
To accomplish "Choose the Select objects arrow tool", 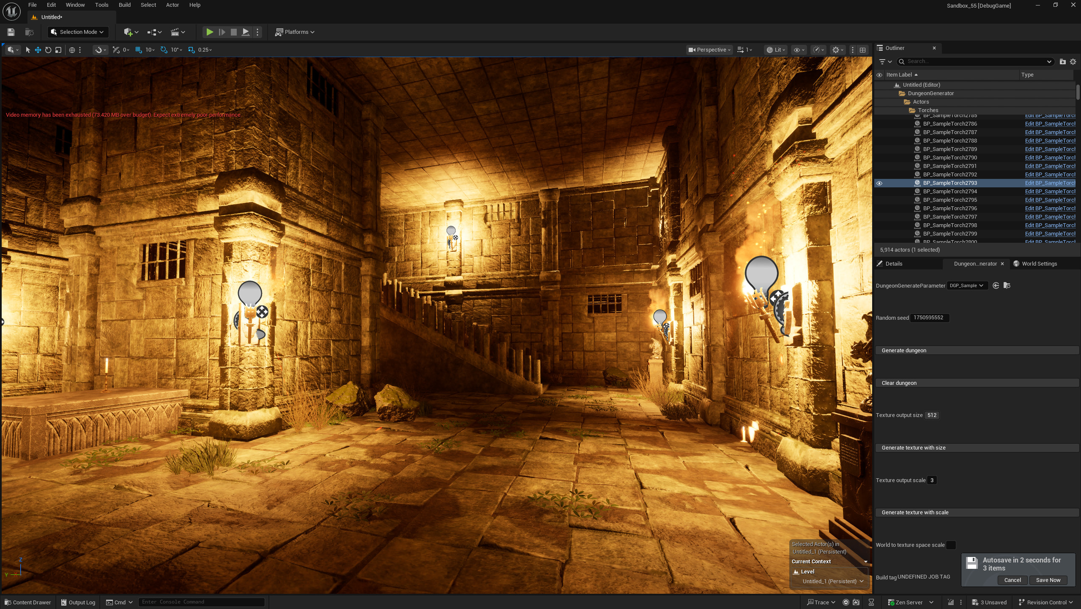I will pyautogui.click(x=28, y=50).
